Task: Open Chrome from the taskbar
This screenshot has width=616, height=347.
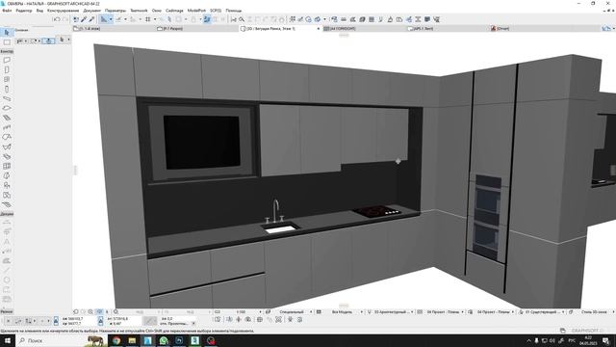Action: click(115, 340)
